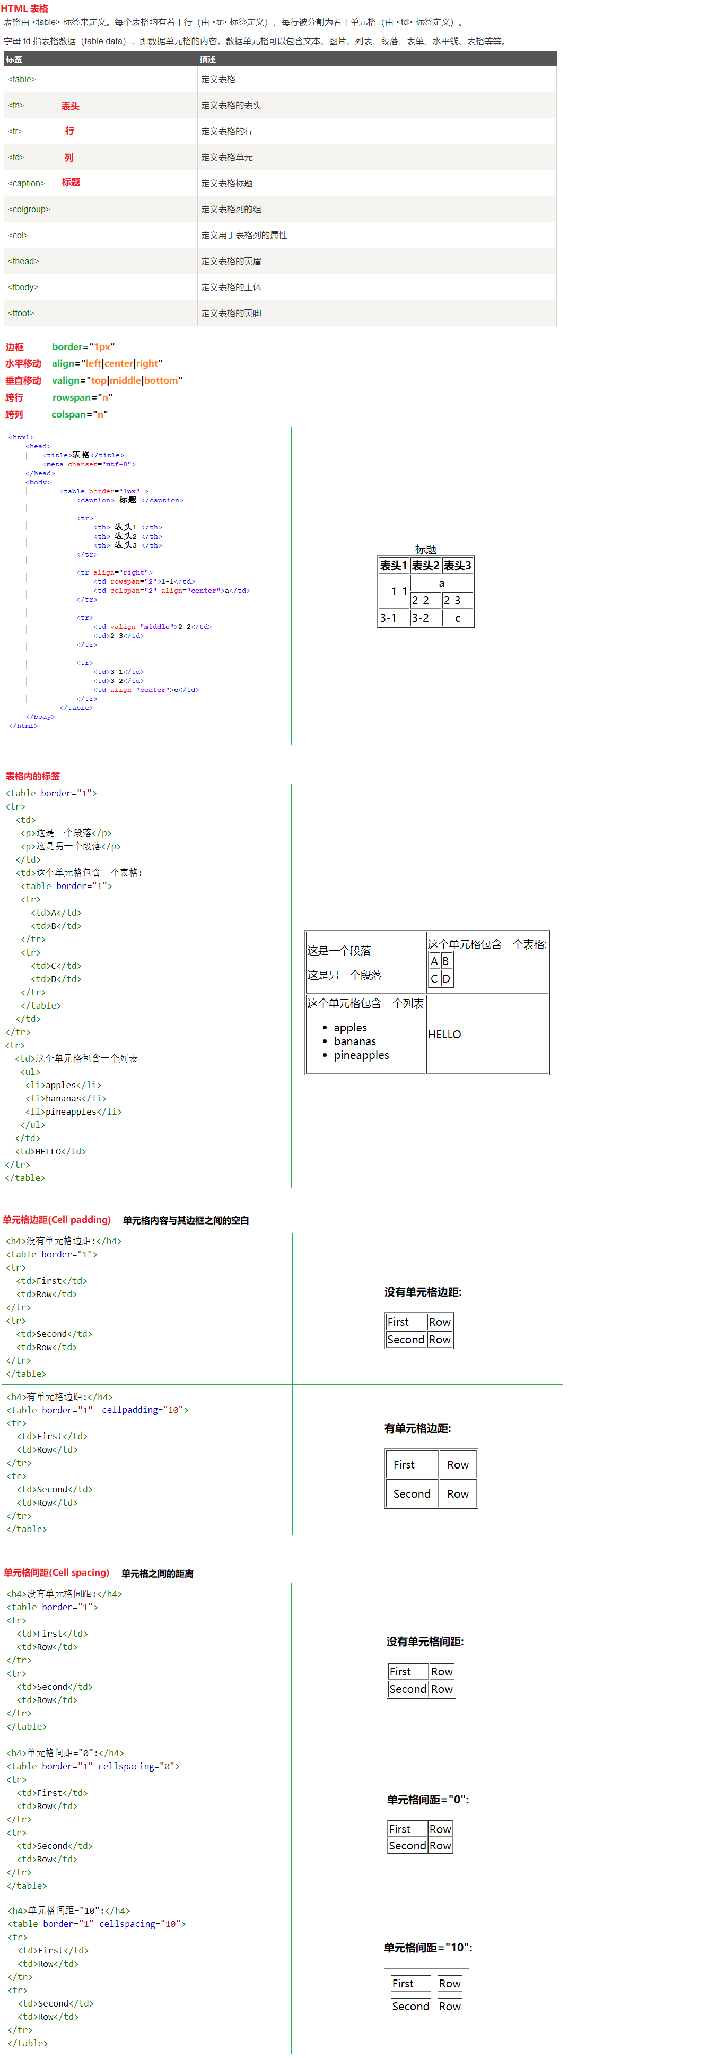This screenshot has width=717, height=2058.
Task: Click the <tbody> tag link
Action: pyautogui.click(x=23, y=287)
